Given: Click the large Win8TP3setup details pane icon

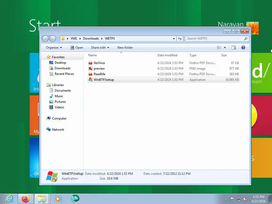Looking at the screenshot, I should click(52, 177).
